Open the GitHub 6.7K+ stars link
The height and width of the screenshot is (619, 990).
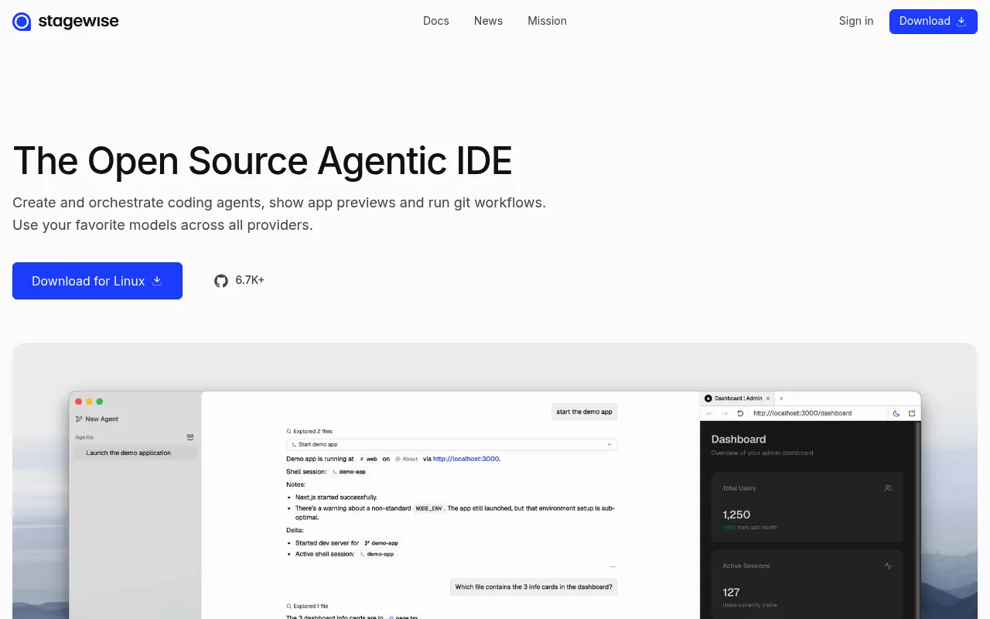[240, 280]
